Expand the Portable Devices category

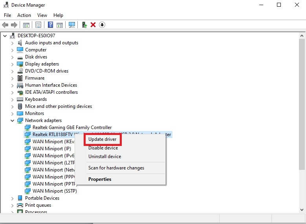pos(13,199)
